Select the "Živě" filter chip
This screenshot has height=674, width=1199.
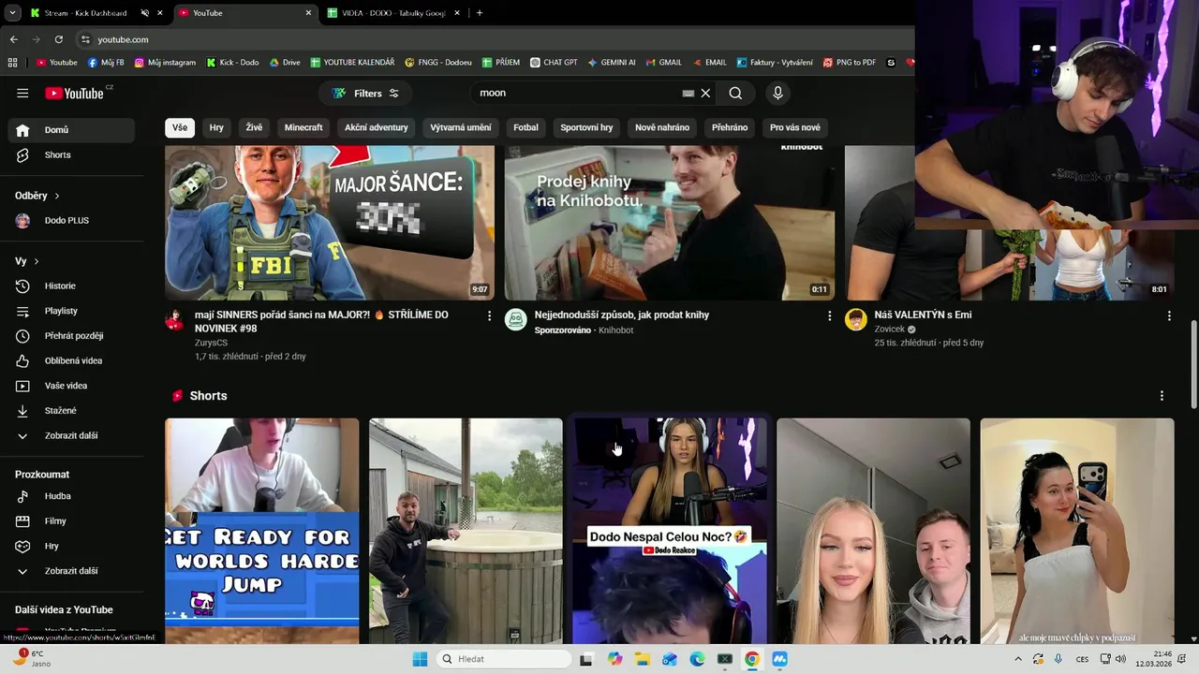coord(254,127)
